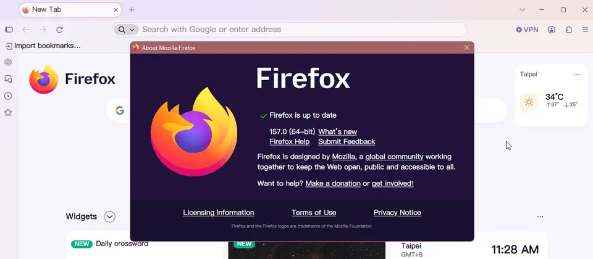The image size is (593, 259).
Task: Open the VPN button
Action: pos(527,30)
